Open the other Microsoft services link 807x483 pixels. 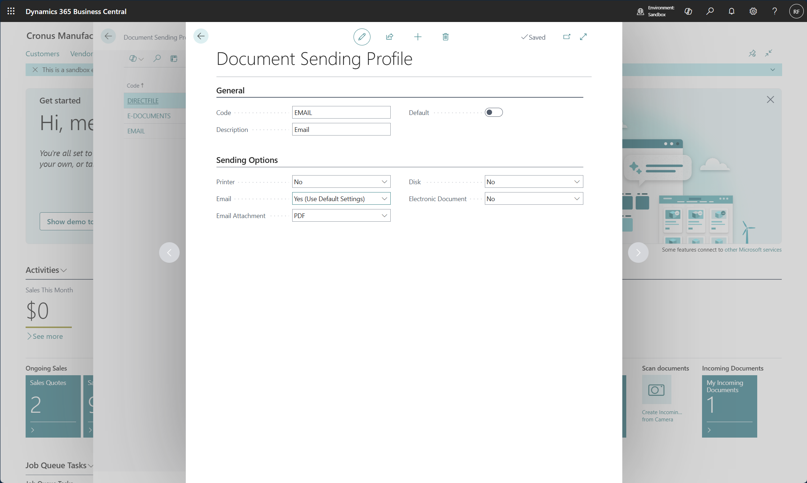click(x=753, y=249)
